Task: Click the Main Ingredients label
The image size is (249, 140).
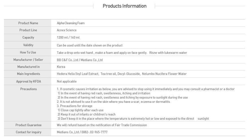Action: tap(28, 74)
